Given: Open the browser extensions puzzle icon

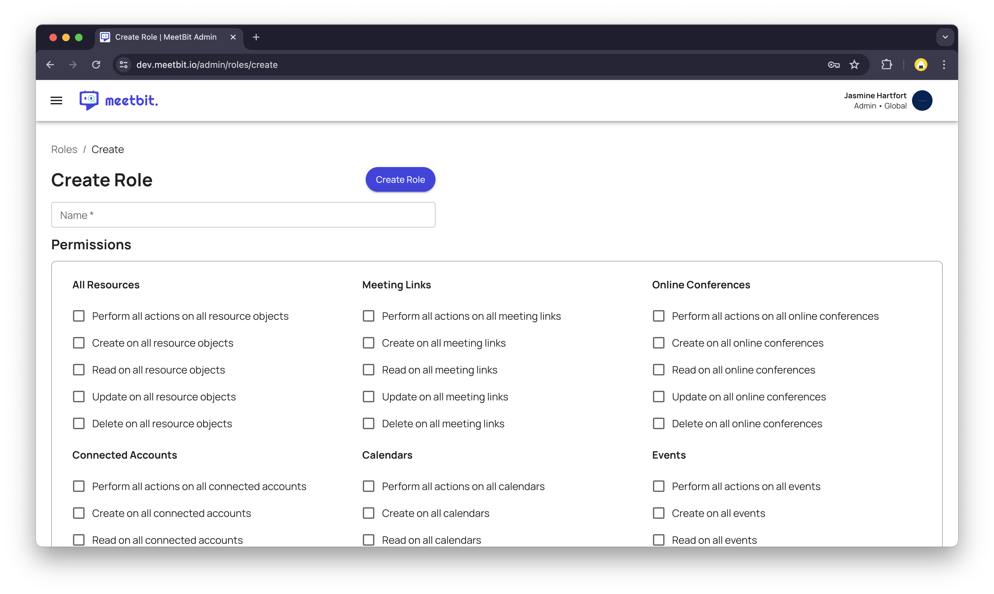Looking at the screenshot, I should click(x=887, y=65).
